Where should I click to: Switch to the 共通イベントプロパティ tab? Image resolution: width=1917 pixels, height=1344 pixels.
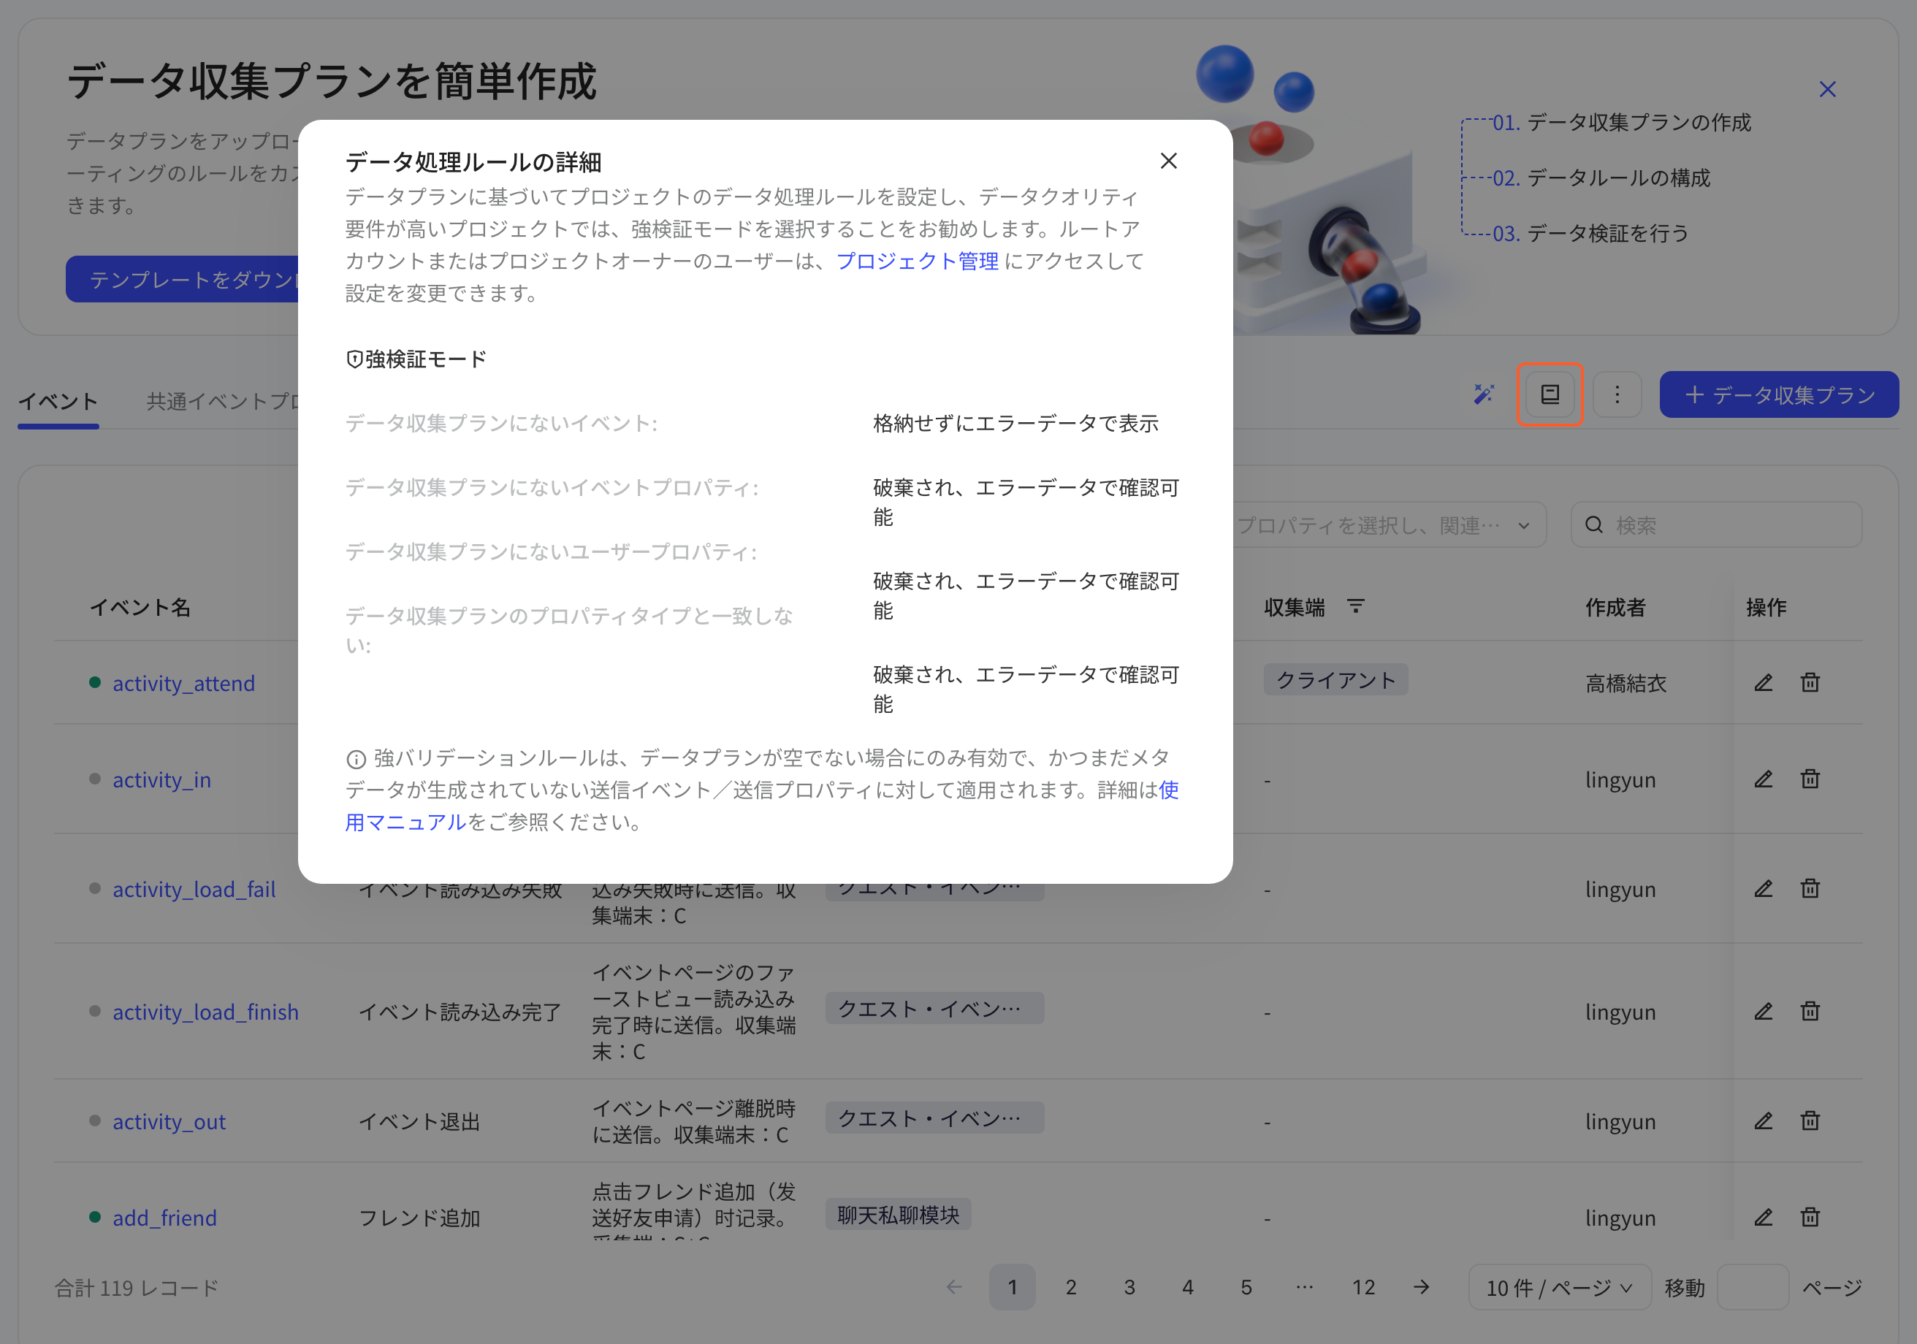click(x=222, y=401)
